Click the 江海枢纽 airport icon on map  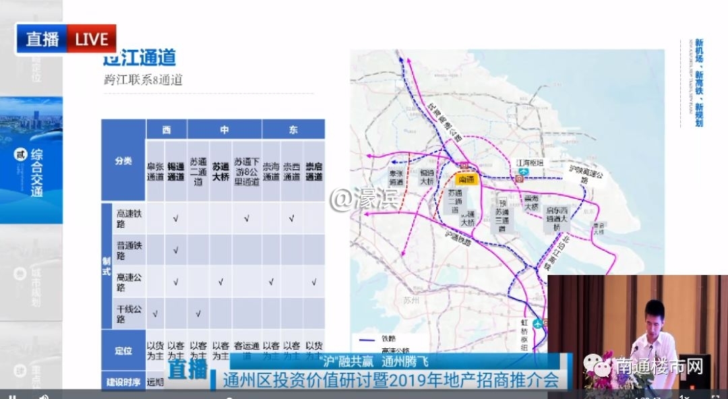point(521,179)
